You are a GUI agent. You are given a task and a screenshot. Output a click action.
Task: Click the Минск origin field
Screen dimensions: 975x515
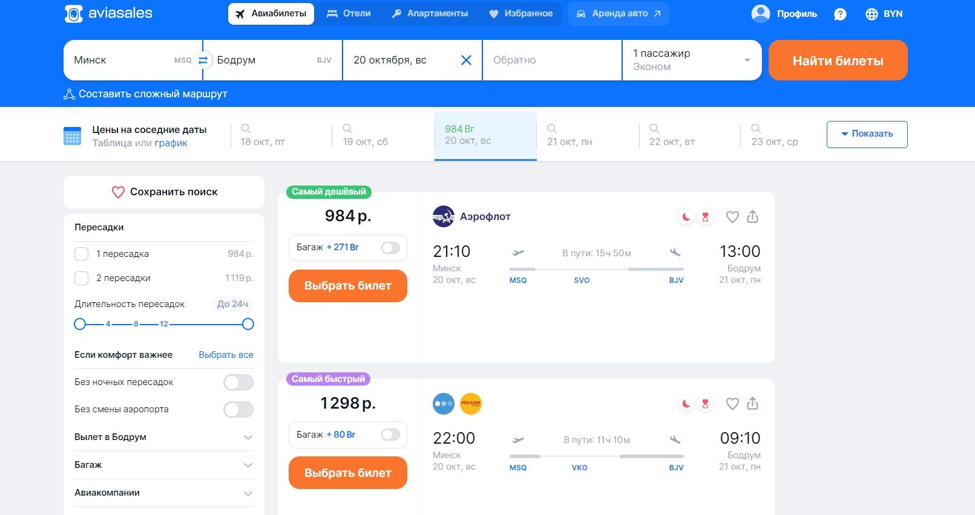(x=132, y=60)
